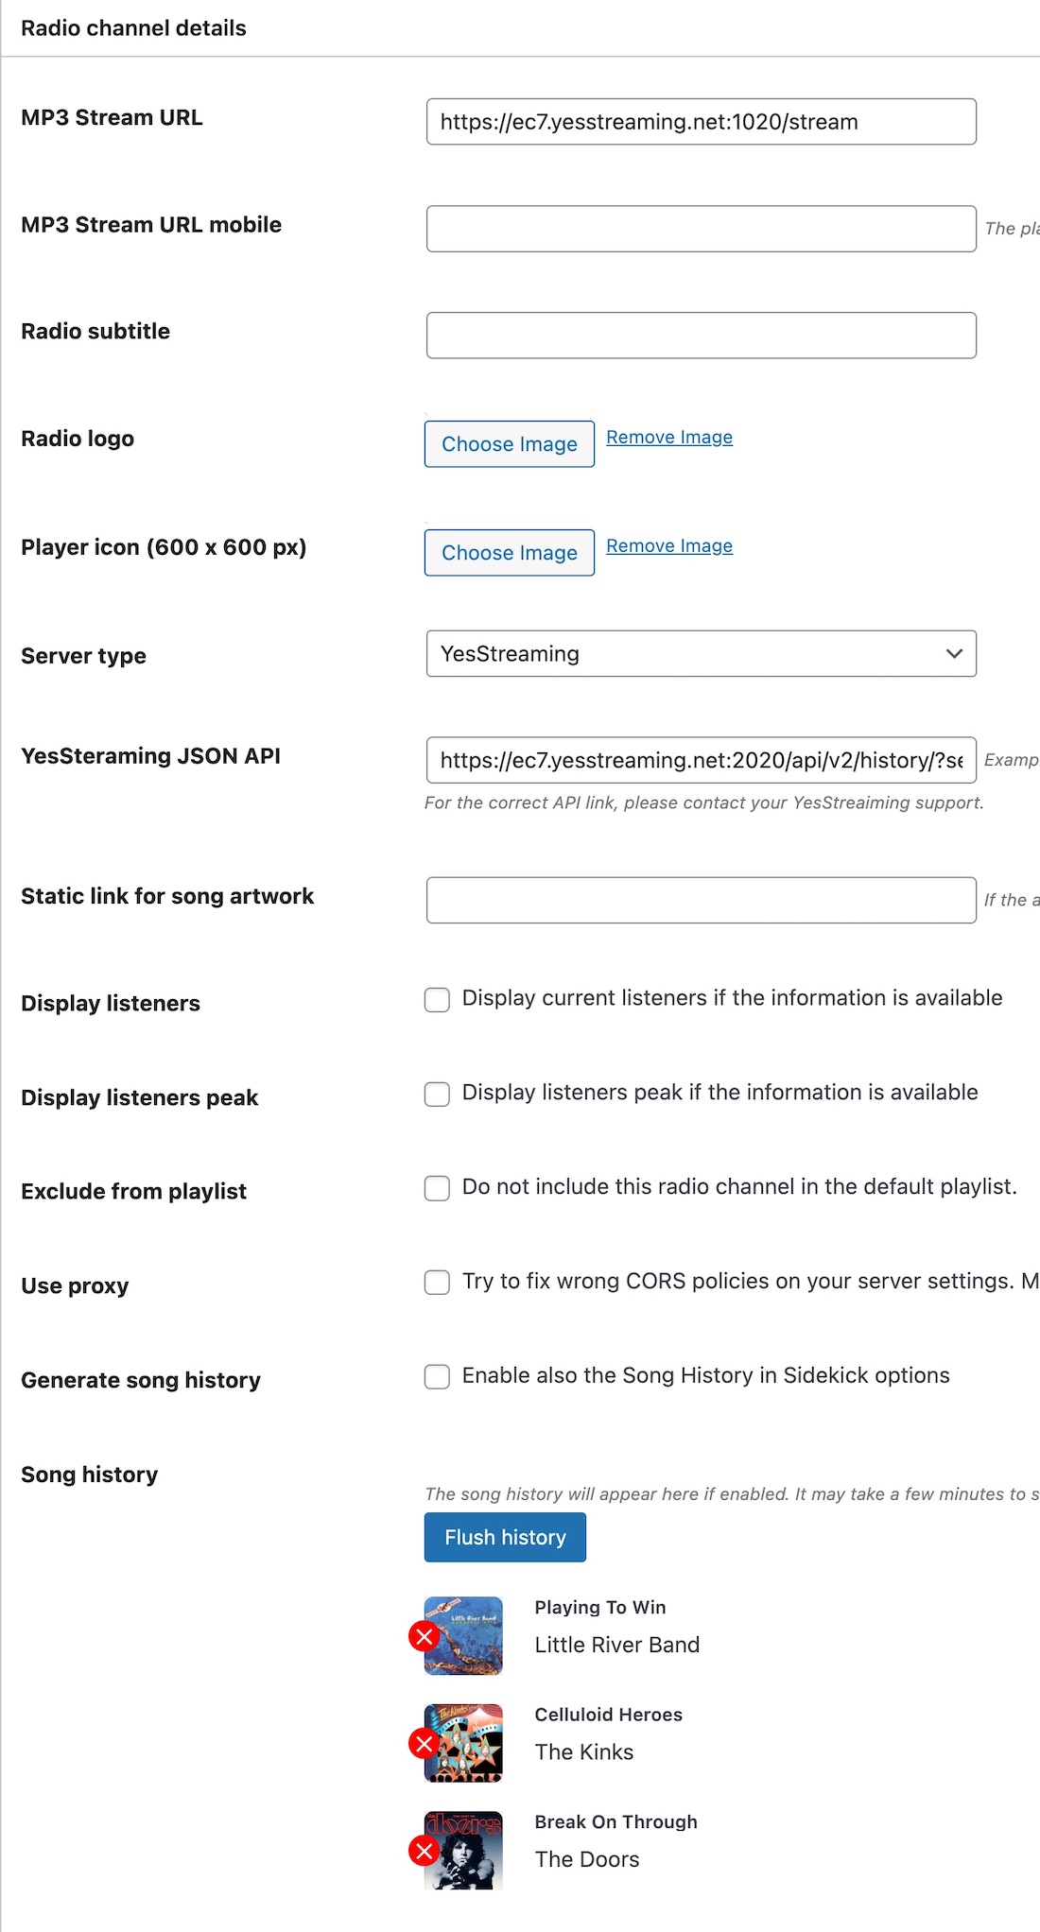Click the Playing To Win song title
1040x1932 pixels.
click(x=600, y=1608)
